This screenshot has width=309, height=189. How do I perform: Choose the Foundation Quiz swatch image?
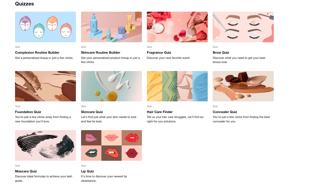[45, 86]
